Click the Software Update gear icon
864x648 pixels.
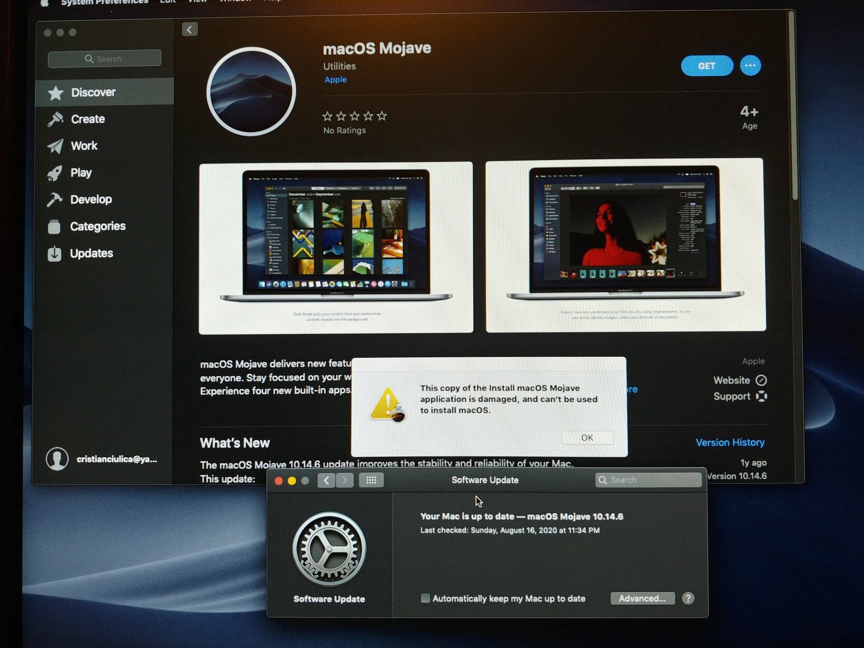[329, 549]
